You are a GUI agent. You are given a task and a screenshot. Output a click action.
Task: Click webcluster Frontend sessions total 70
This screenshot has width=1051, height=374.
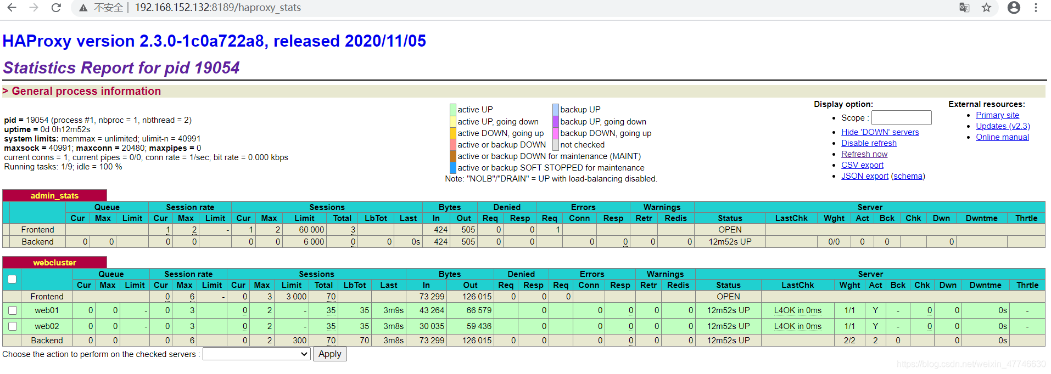click(x=331, y=297)
